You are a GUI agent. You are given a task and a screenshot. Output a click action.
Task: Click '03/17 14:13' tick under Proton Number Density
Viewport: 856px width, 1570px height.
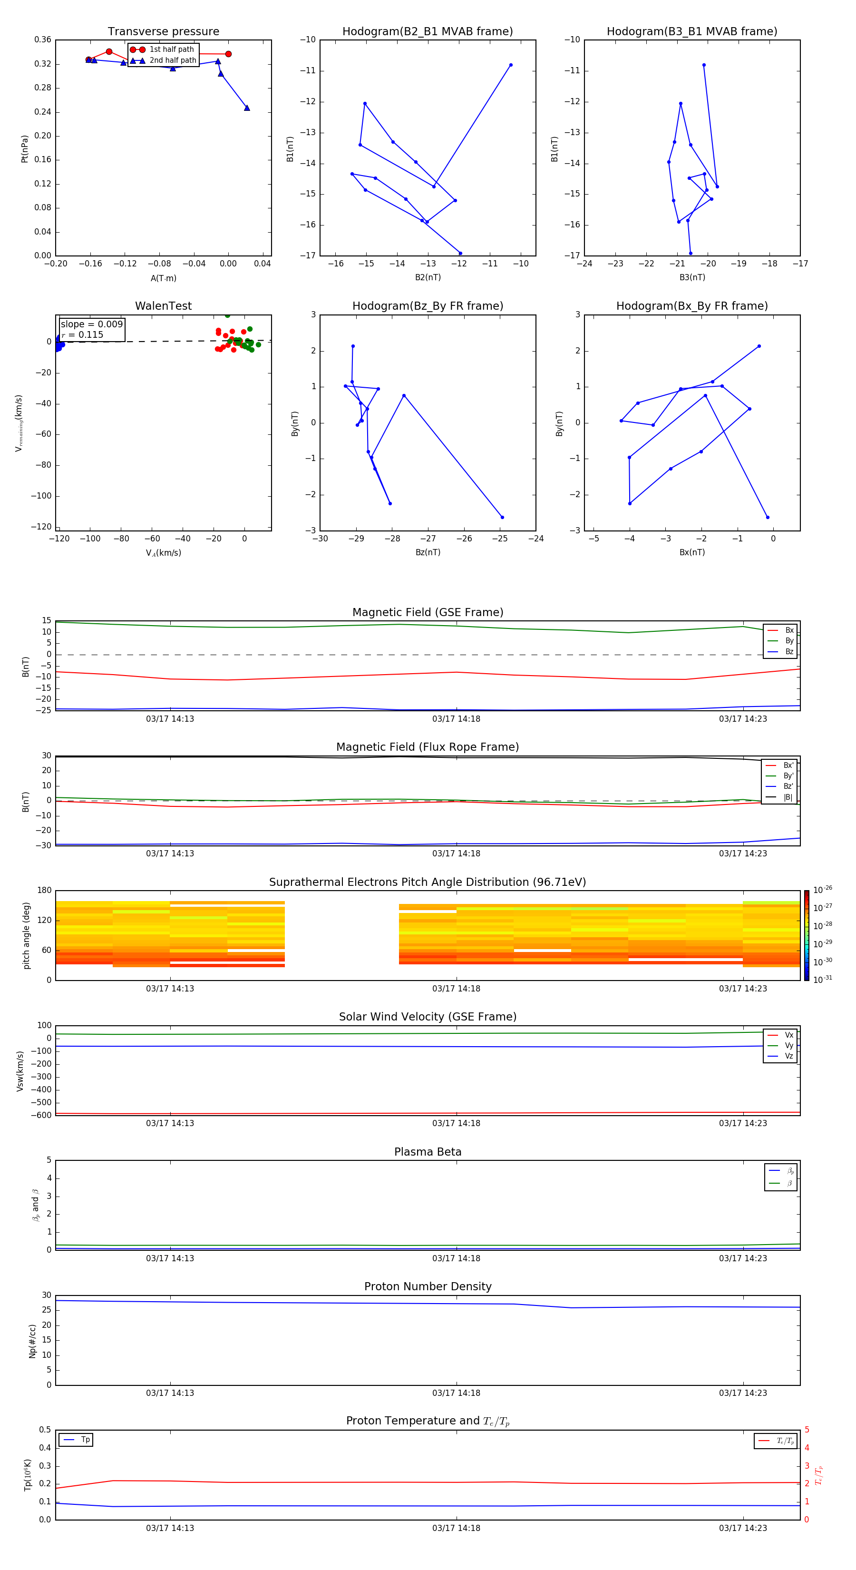click(x=170, y=1393)
